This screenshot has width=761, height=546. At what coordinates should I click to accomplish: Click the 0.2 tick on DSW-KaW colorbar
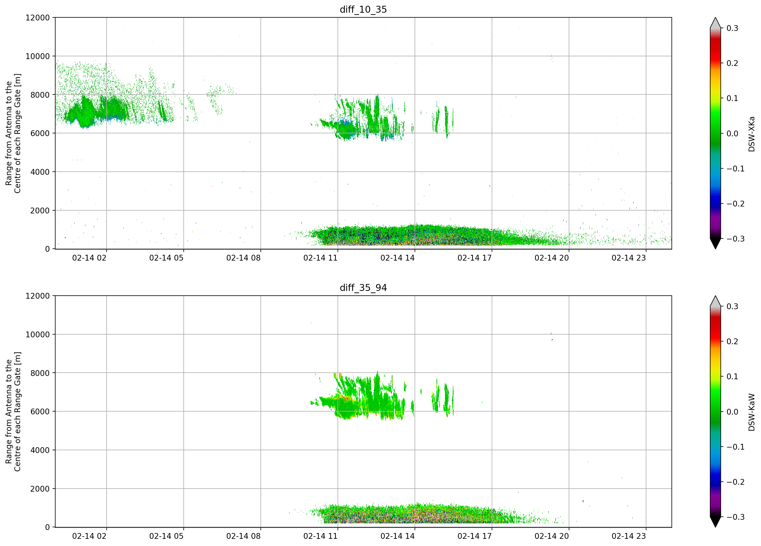point(732,342)
